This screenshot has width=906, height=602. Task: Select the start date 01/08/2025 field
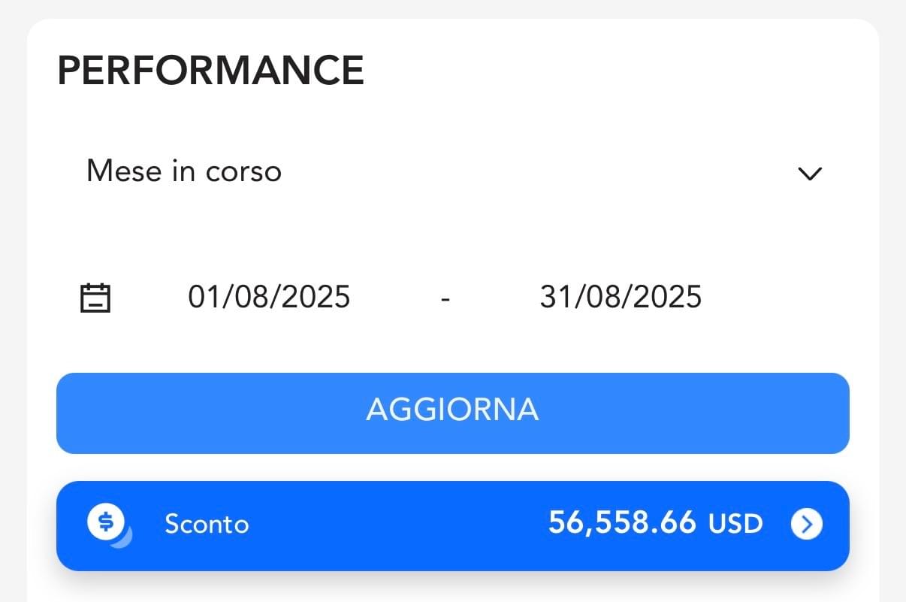click(x=269, y=297)
